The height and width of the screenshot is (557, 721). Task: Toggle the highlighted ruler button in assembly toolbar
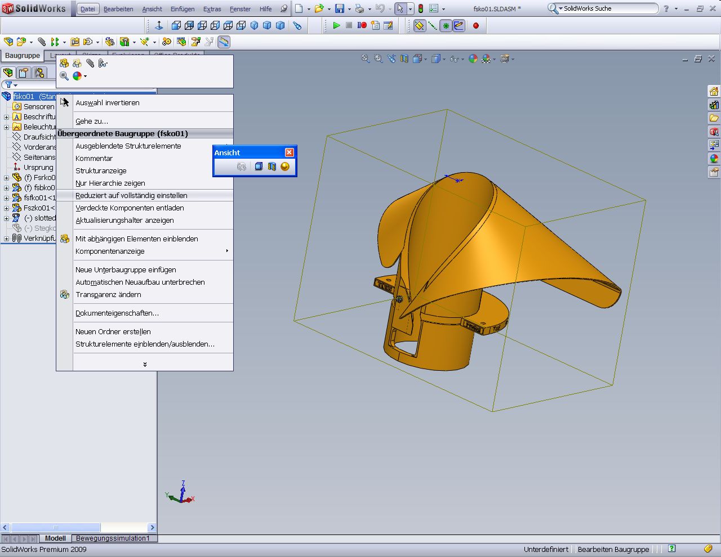(x=224, y=42)
